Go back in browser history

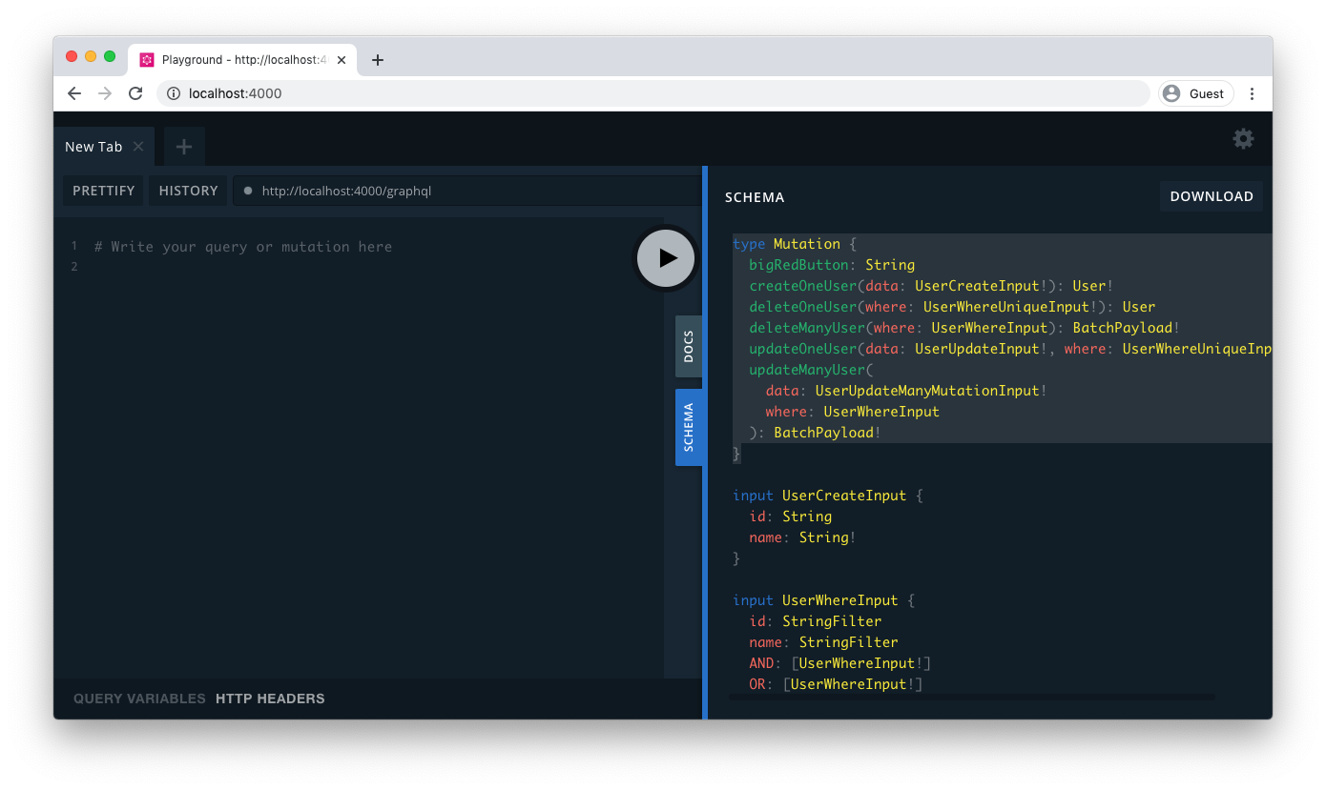point(74,93)
